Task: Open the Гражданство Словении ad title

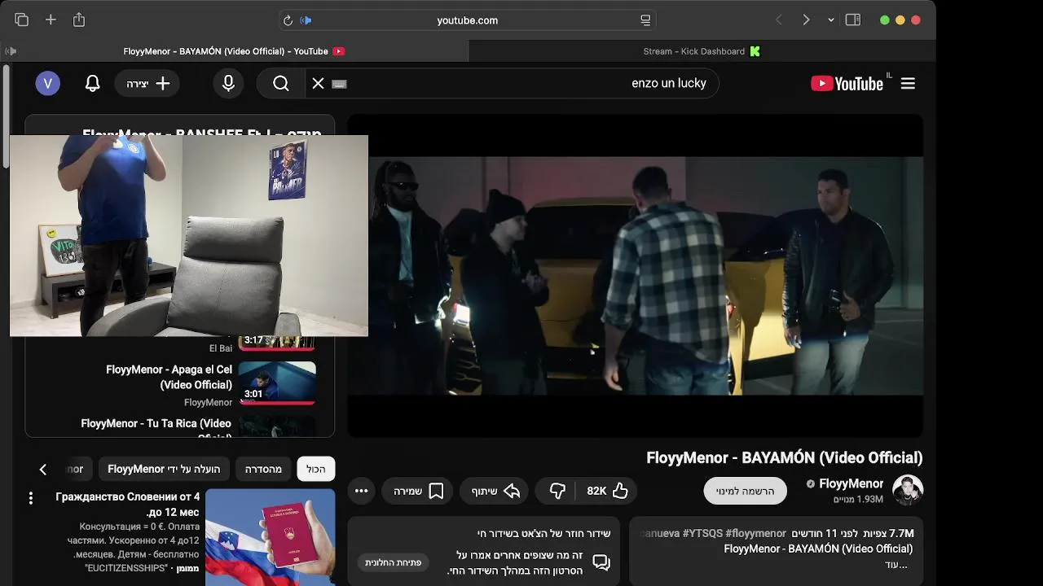Action: 128,505
